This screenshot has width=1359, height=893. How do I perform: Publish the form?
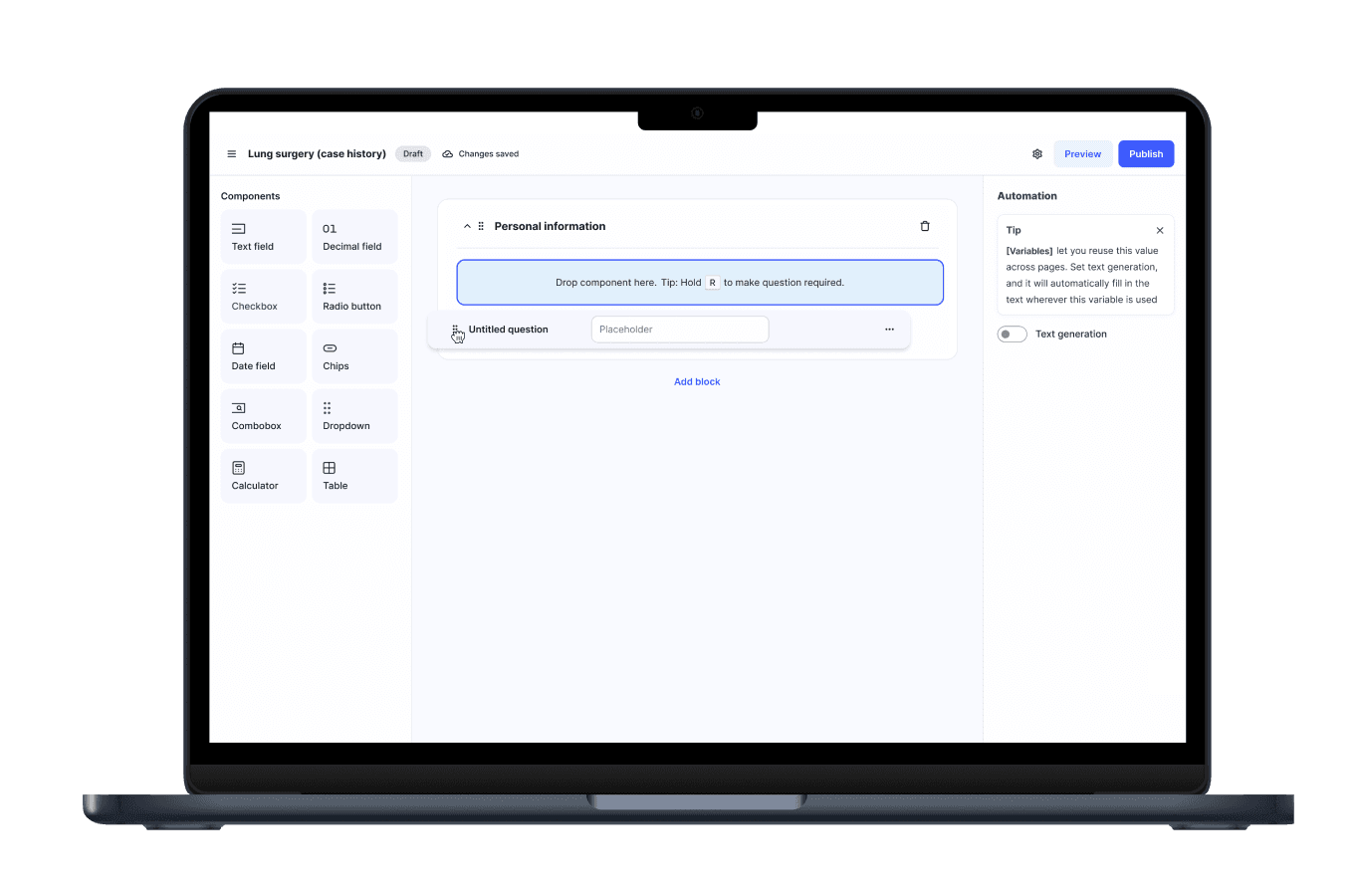(x=1146, y=154)
